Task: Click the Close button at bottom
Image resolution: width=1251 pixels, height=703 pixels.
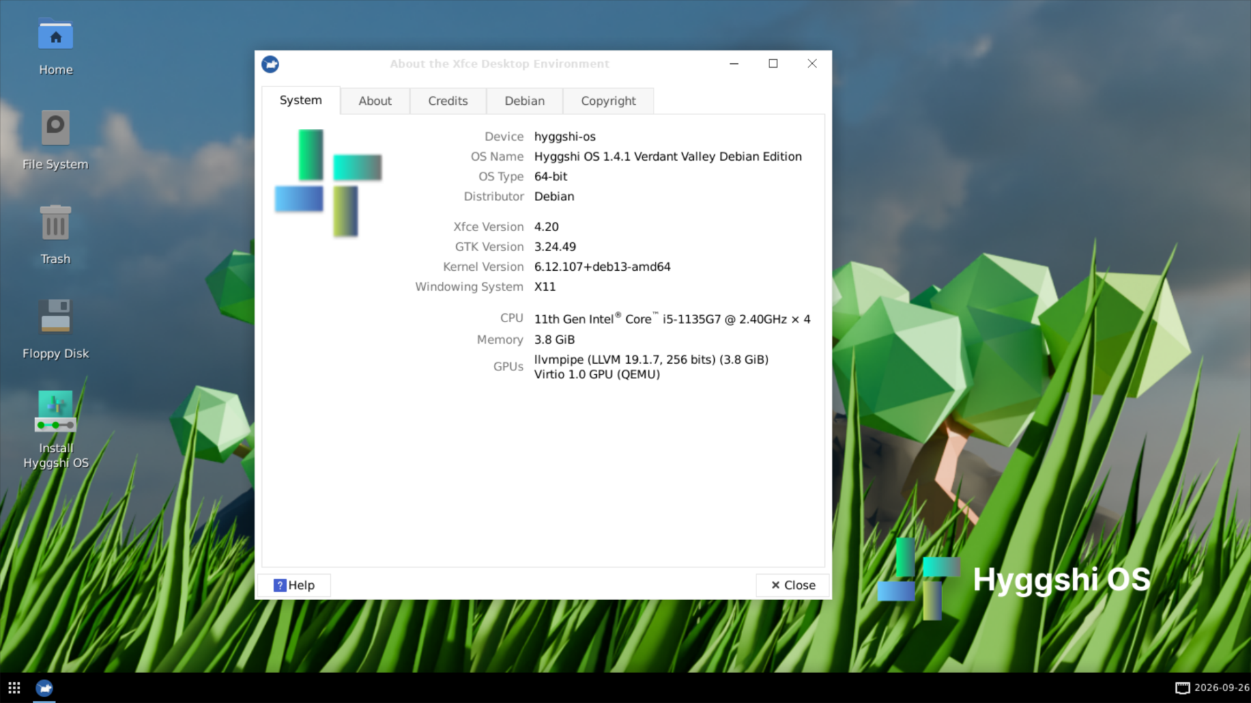Action: [x=793, y=585]
